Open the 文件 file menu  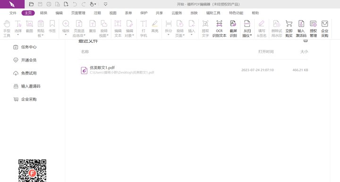(x=13, y=13)
